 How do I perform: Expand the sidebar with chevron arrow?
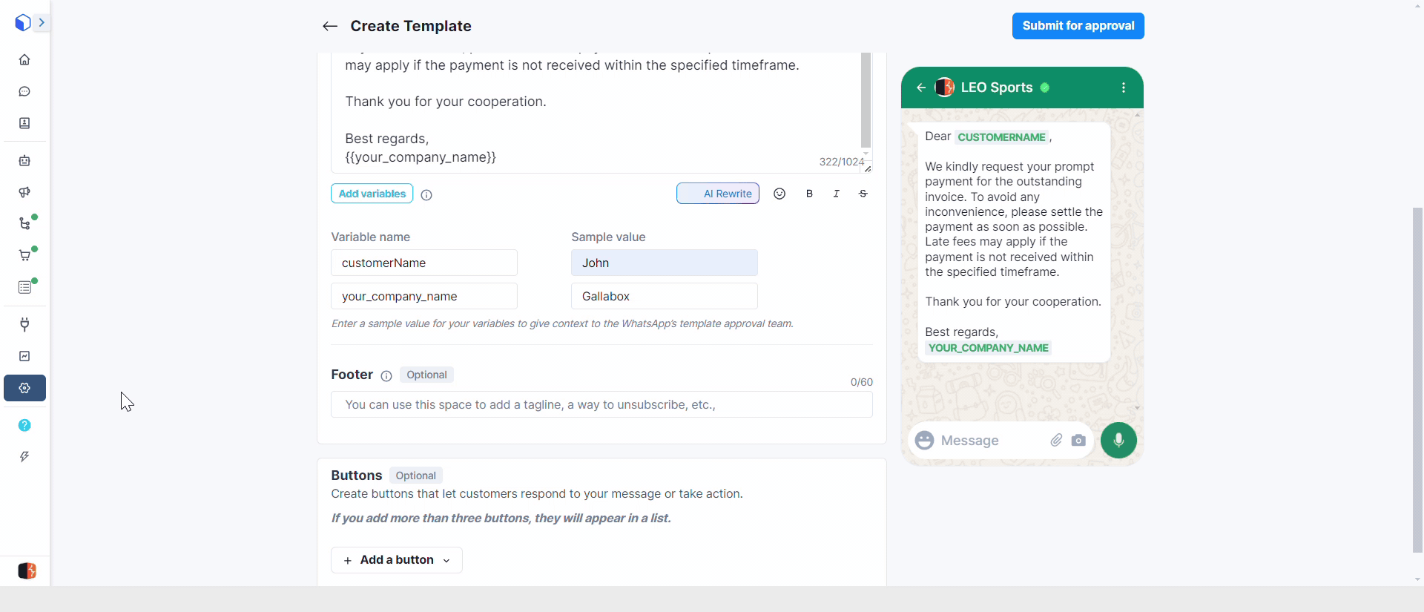point(42,23)
